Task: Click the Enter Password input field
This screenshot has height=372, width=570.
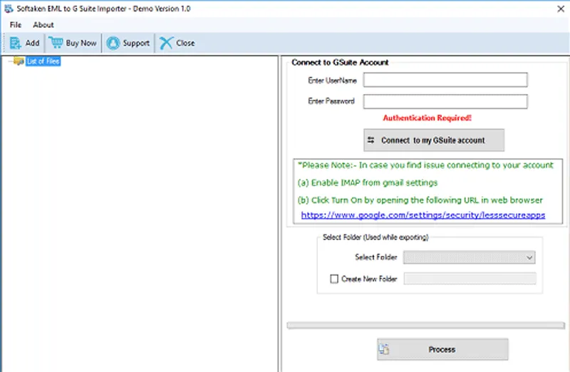Action: click(445, 101)
